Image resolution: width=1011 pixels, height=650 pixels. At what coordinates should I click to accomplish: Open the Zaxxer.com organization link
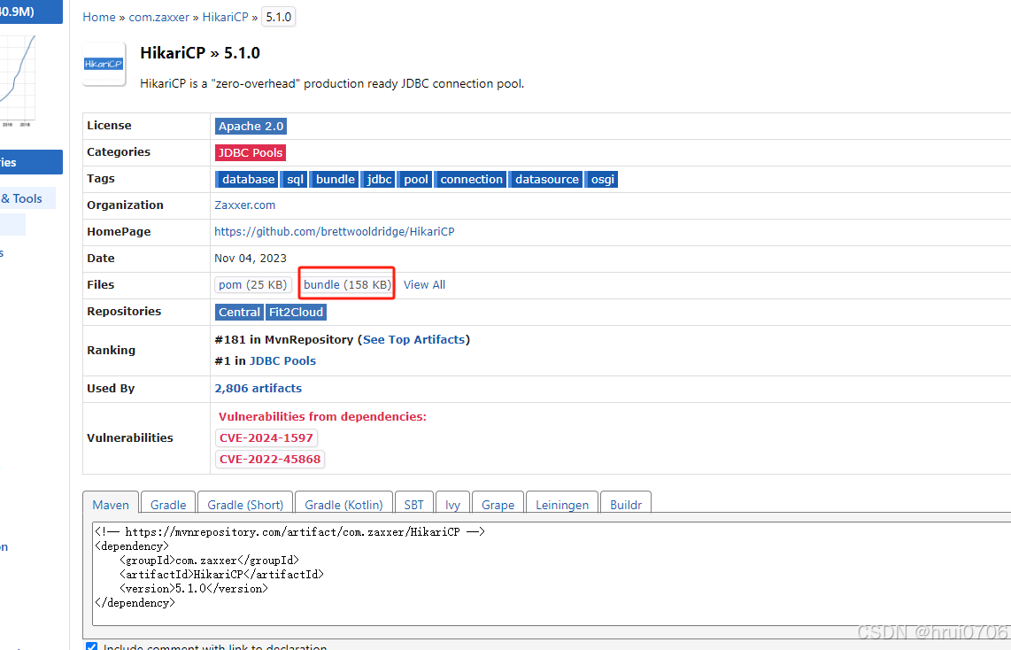(x=245, y=205)
